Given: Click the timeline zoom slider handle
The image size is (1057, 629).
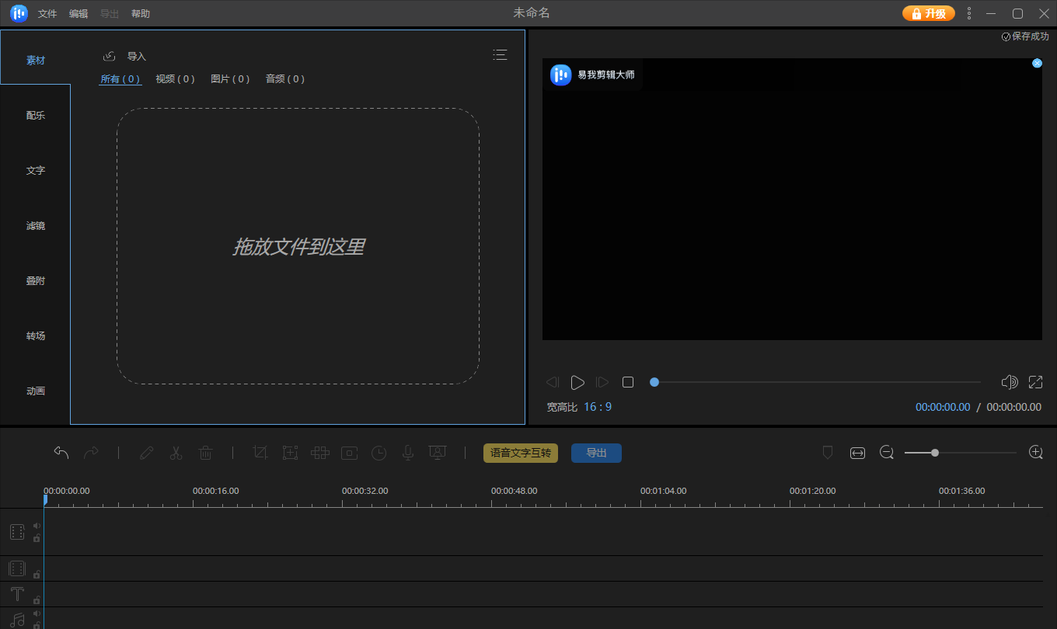Looking at the screenshot, I should 935,453.
